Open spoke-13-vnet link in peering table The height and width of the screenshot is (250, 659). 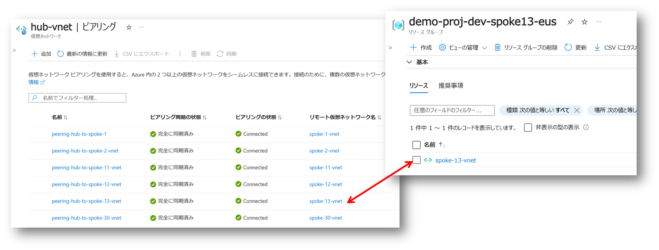tap(326, 201)
